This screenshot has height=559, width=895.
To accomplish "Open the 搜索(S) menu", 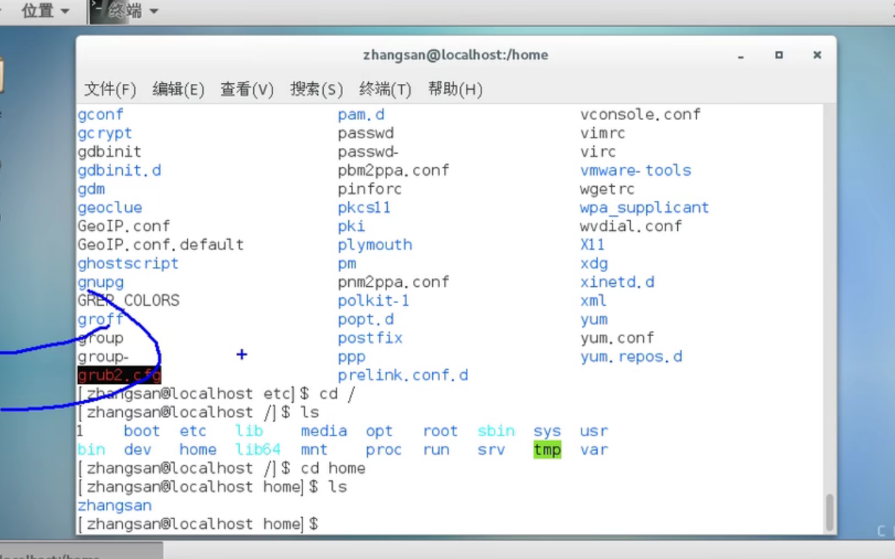I will pos(316,89).
